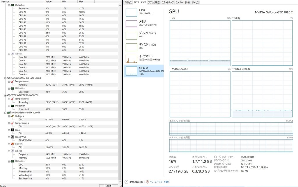The width and height of the screenshot is (298, 187).
Task: Click the thermometer icon under WDC drive
Action: click(x=13, y=99)
